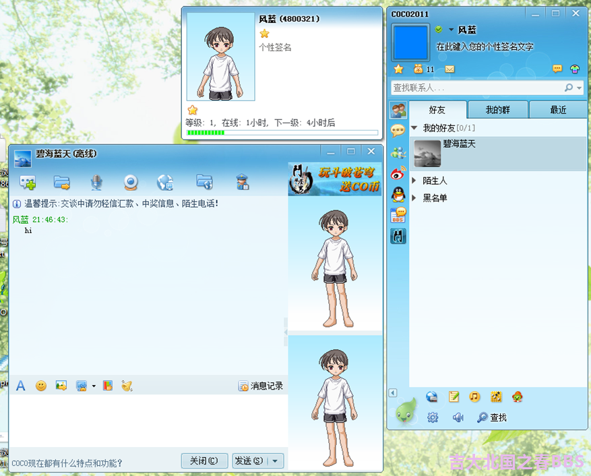
Task: Send a window shake with the bell icon
Action: 127,386
